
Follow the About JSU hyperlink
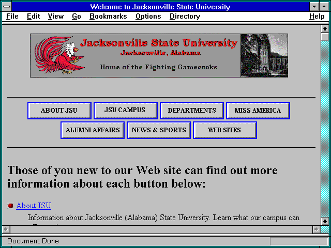[34, 206]
